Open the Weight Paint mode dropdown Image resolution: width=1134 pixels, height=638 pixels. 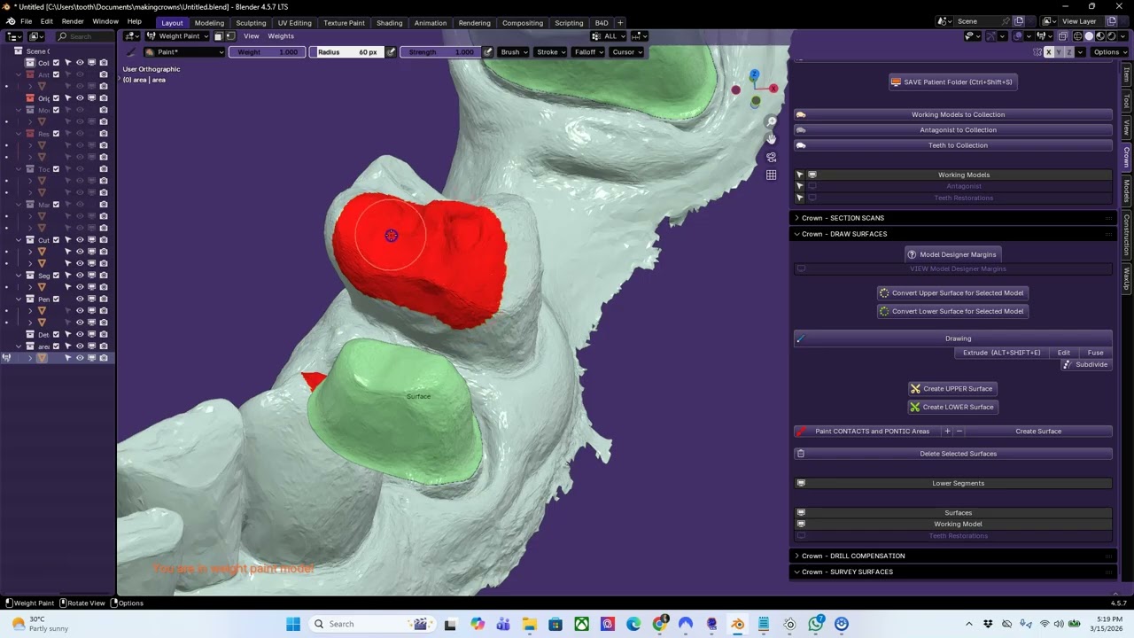pos(177,36)
